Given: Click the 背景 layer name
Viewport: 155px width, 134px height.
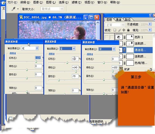Looking at the screenshot, I should (x=127, y=70).
